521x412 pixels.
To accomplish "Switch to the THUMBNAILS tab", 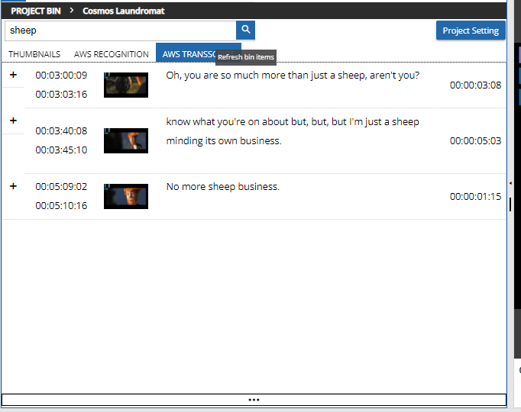I will (x=34, y=54).
